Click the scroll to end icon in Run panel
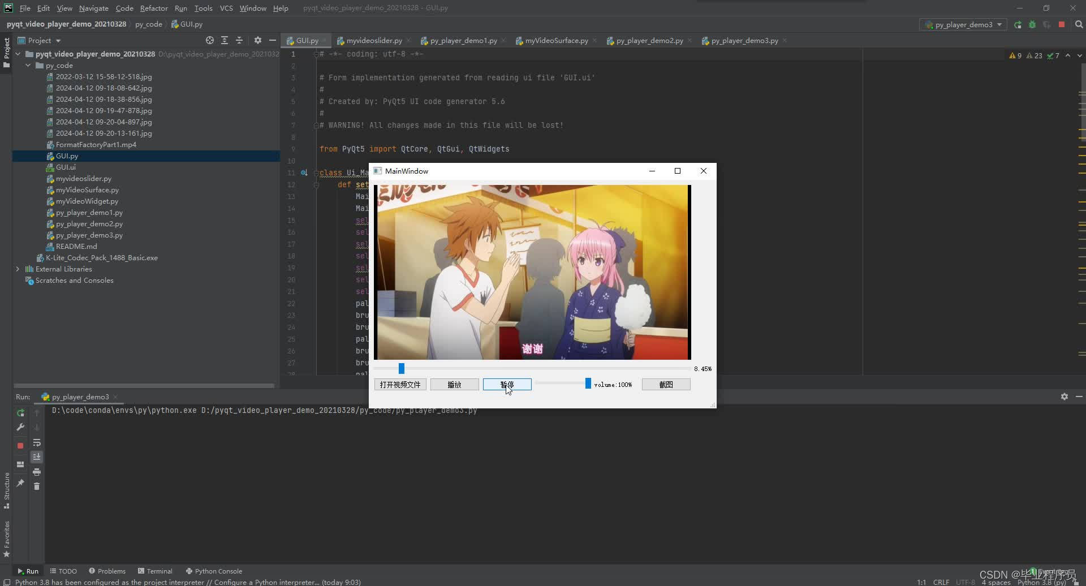1086x586 pixels. tap(37, 456)
